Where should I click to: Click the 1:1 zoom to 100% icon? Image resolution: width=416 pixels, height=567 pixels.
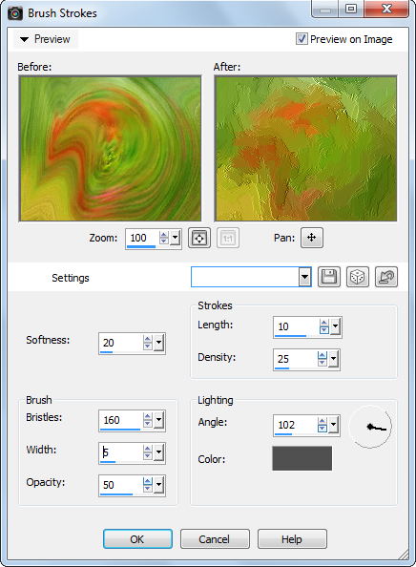[228, 238]
